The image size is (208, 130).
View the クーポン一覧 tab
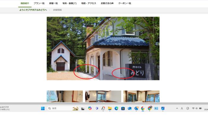(x=125, y=3)
